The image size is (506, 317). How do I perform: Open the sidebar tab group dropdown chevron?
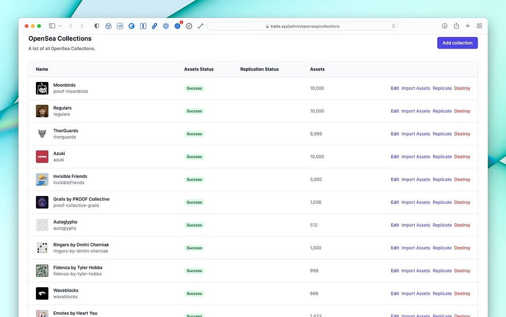tap(60, 26)
